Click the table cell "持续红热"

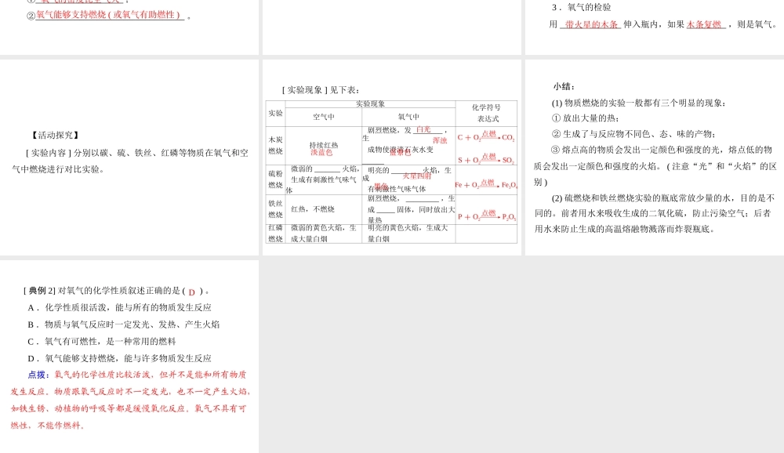pyautogui.click(x=324, y=145)
